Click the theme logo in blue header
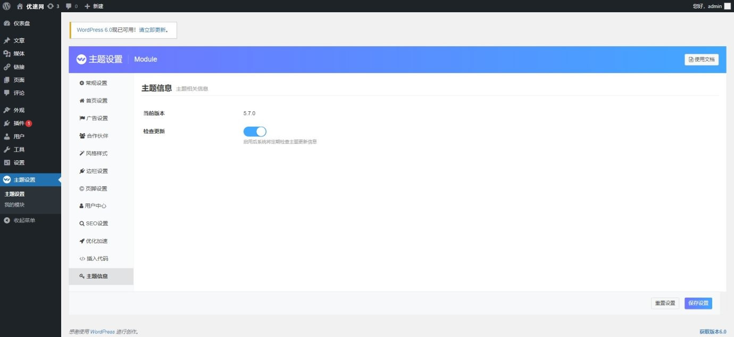The width and height of the screenshot is (734, 337). coord(81,59)
